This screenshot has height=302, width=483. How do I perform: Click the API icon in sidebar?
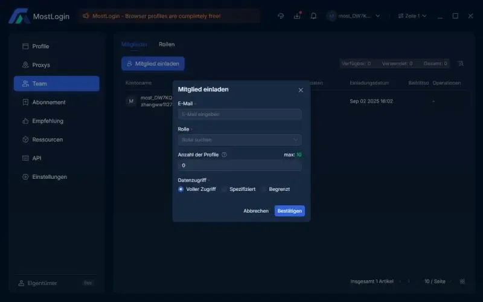pyautogui.click(x=25, y=158)
